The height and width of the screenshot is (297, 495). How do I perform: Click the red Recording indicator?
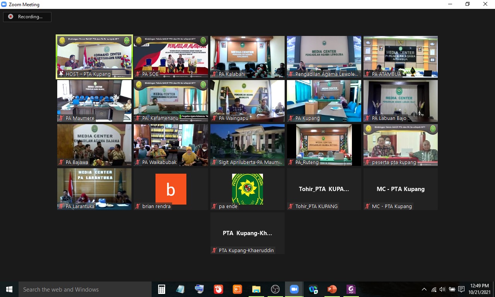coord(10,17)
